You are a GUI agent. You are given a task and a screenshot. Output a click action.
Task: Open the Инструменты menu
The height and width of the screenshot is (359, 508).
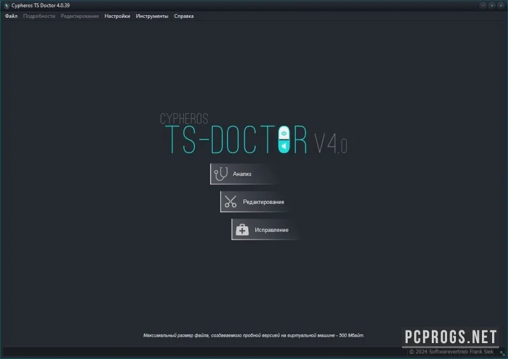coord(152,17)
